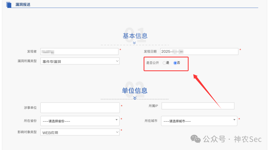The image size is (270, 150).
Task: Click the double-chevron below 基本信息 heading
Action: coord(134,42)
